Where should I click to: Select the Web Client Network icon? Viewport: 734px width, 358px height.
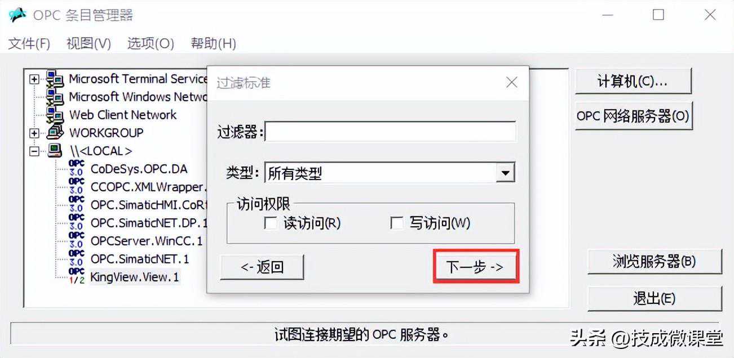point(55,115)
